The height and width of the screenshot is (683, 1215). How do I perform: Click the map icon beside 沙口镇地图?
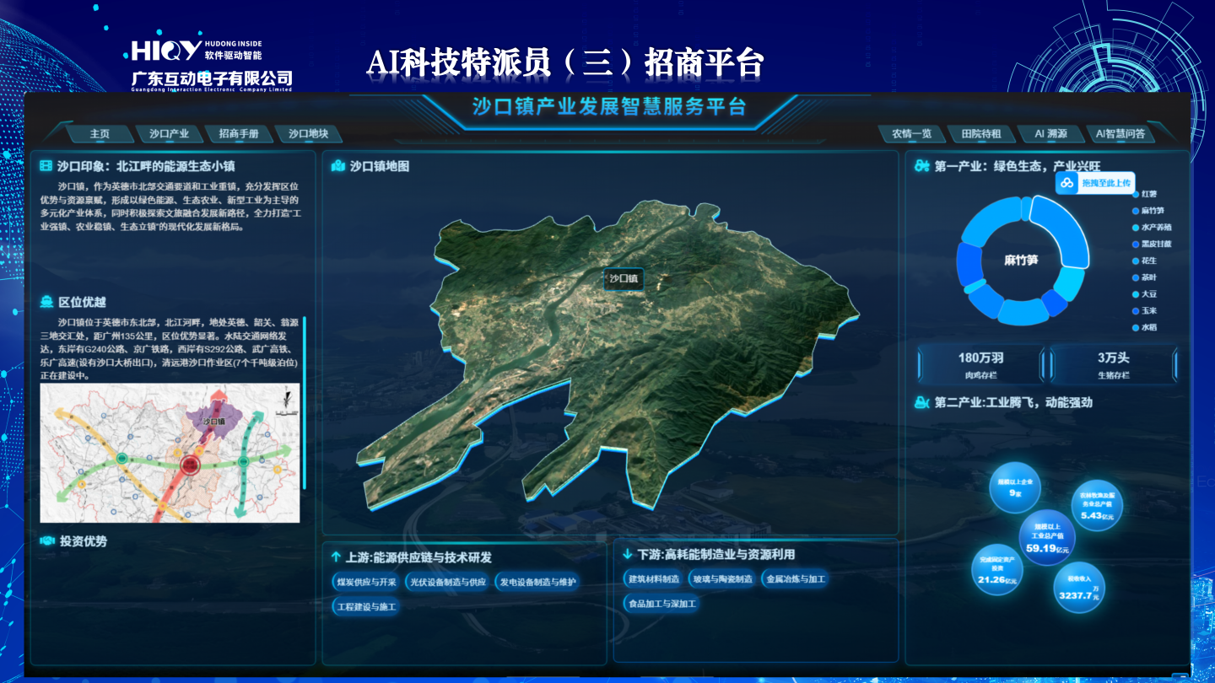click(x=338, y=166)
